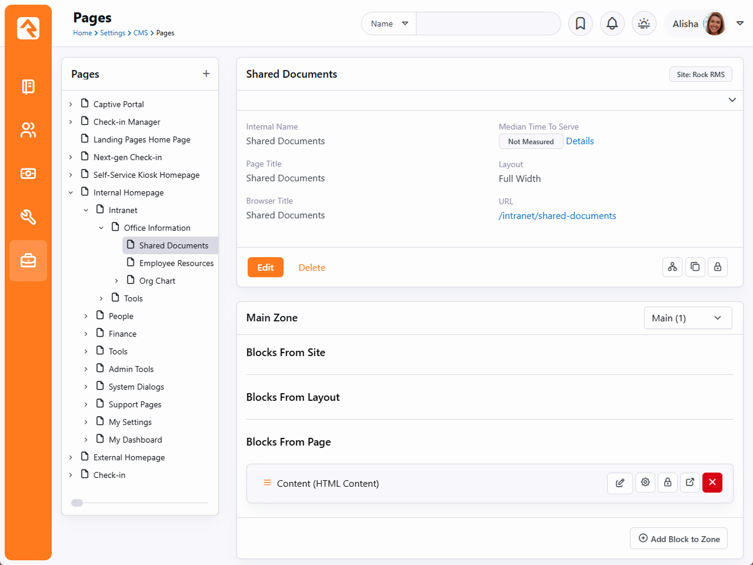This screenshot has height=565, width=753.
Task: Collapse the Office Information tree node
Action: (101, 228)
